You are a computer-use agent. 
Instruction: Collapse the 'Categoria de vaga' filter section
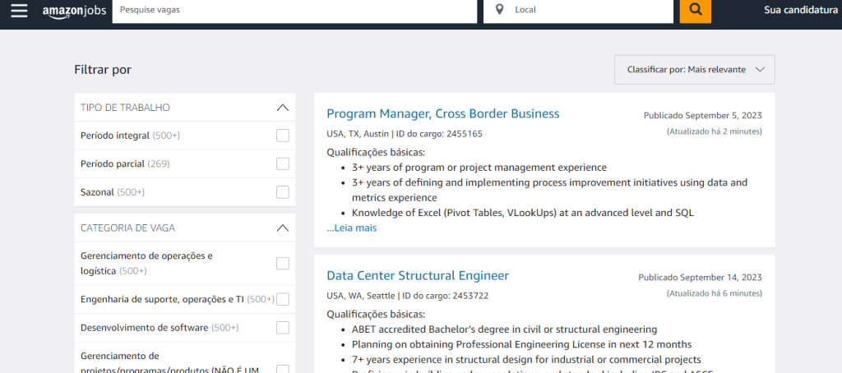point(283,228)
